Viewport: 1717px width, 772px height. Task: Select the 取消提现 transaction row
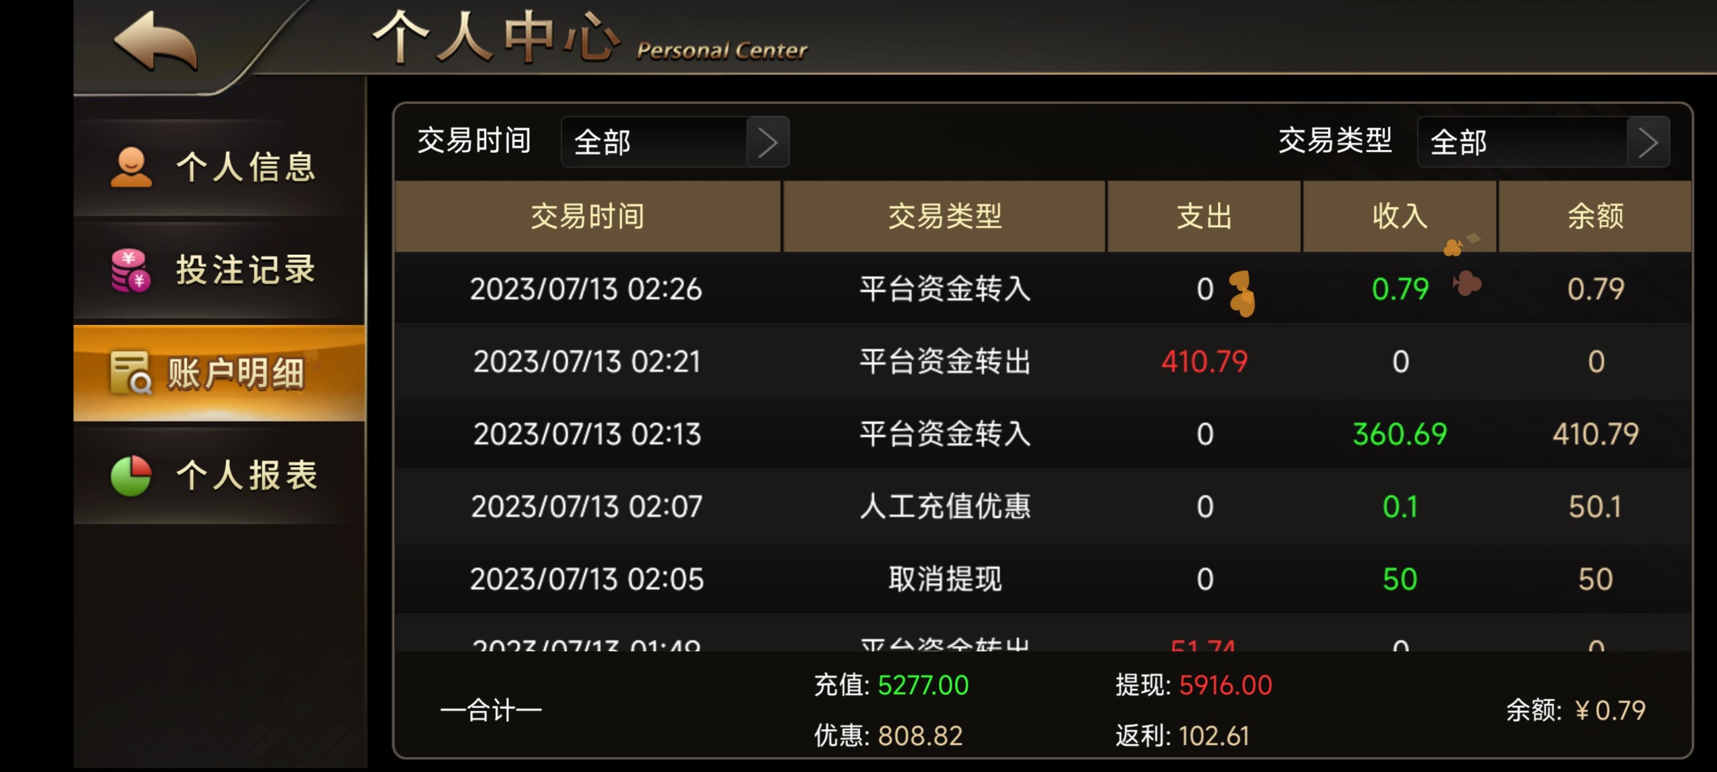[1043, 579]
